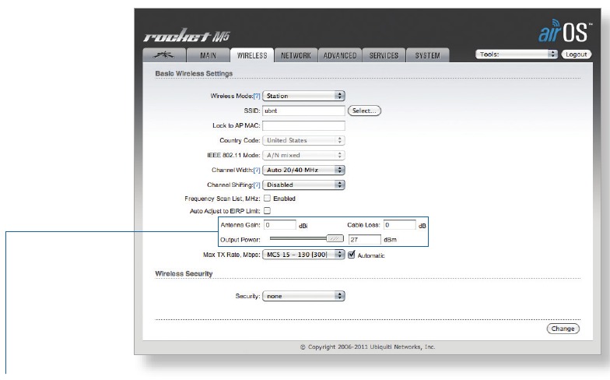
Task: Click the Change button
Action: [x=563, y=329]
